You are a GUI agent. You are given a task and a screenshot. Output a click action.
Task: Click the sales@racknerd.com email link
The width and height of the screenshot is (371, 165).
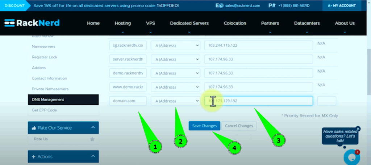(x=243, y=5)
